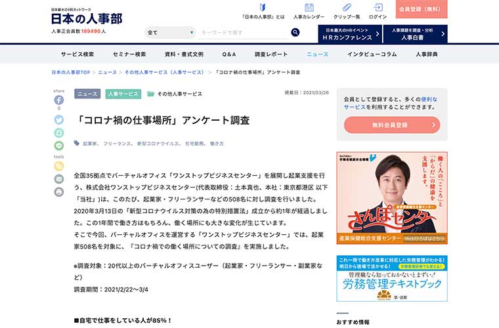Share article via Facebook icon
Image resolution: width=499 pixels, height=328 pixels.
pos(59,100)
